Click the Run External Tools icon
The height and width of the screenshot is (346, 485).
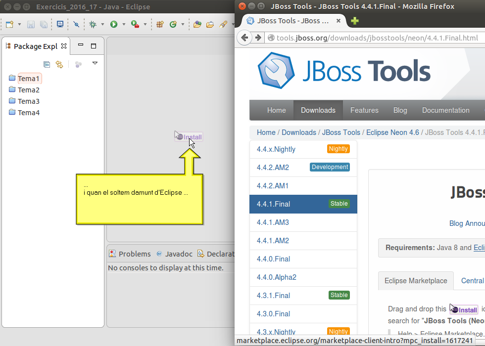135,24
